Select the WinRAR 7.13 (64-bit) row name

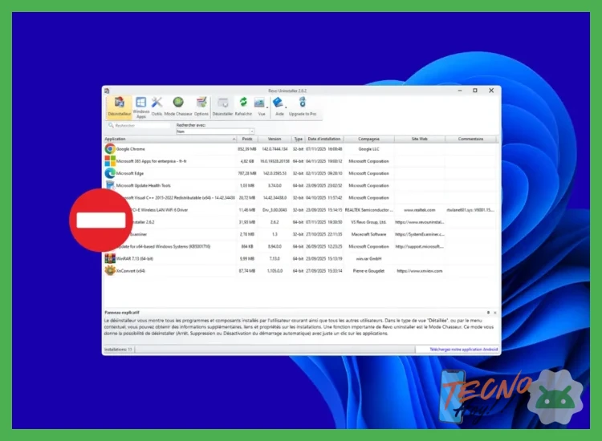click(134, 258)
